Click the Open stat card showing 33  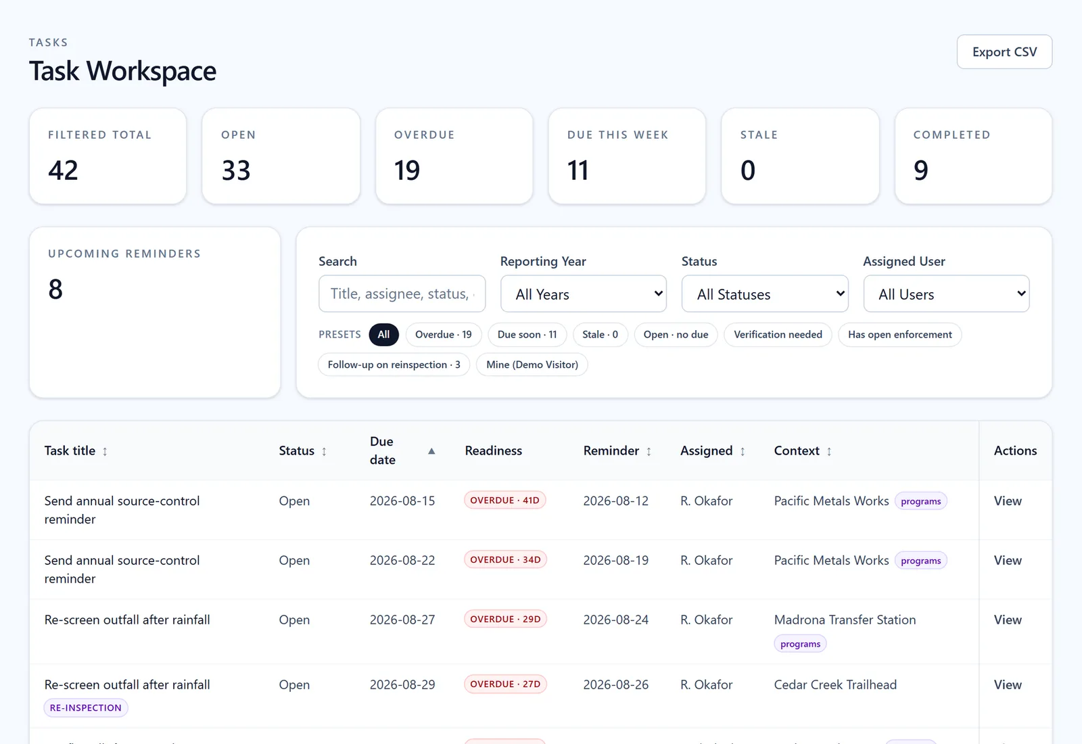[x=281, y=156]
